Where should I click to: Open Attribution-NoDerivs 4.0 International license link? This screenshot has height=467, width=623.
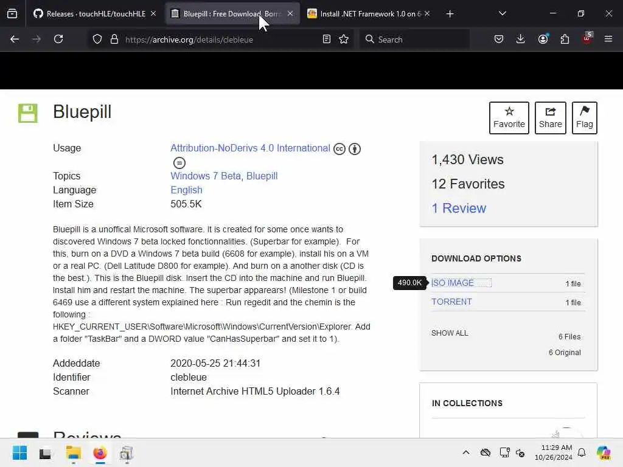tap(250, 148)
